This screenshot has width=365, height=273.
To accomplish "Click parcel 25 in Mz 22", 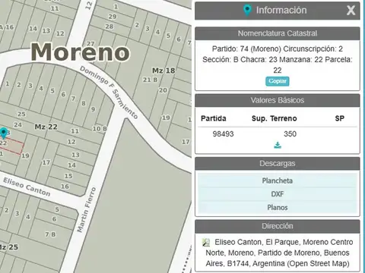I will 21,114.
